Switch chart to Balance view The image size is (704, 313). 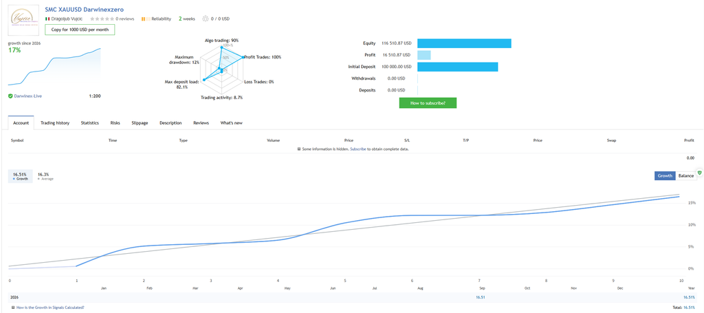click(x=685, y=175)
